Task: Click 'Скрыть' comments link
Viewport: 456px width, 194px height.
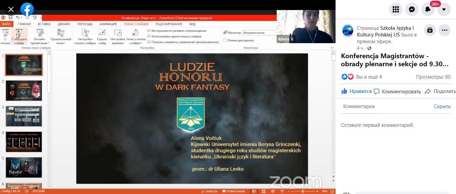Action: [442, 106]
